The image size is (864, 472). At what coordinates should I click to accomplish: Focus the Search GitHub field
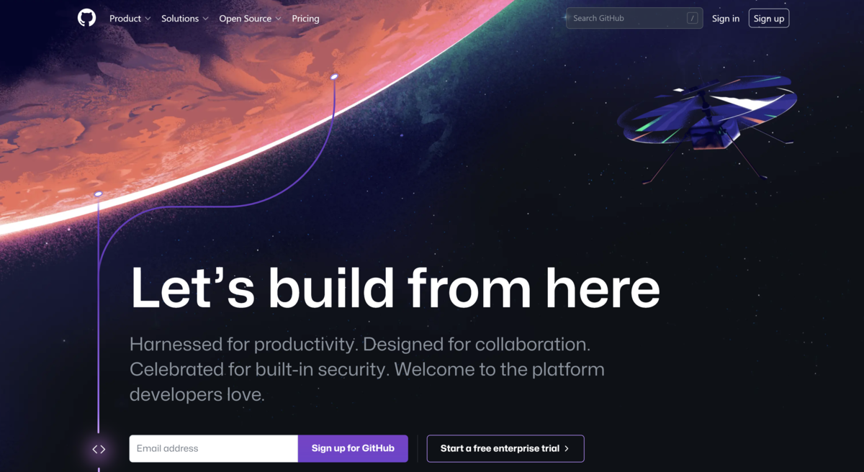click(x=634, y=19)
